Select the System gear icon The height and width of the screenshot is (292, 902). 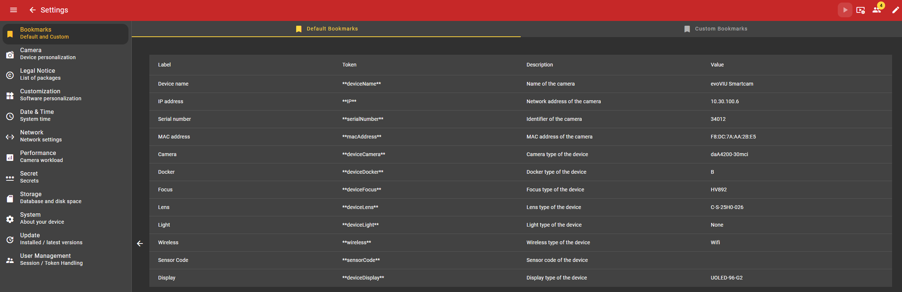[x=10, y=219]
